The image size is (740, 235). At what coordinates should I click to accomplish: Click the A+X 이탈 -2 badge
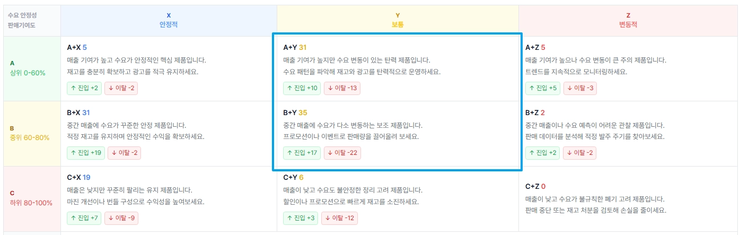point(121,88)
